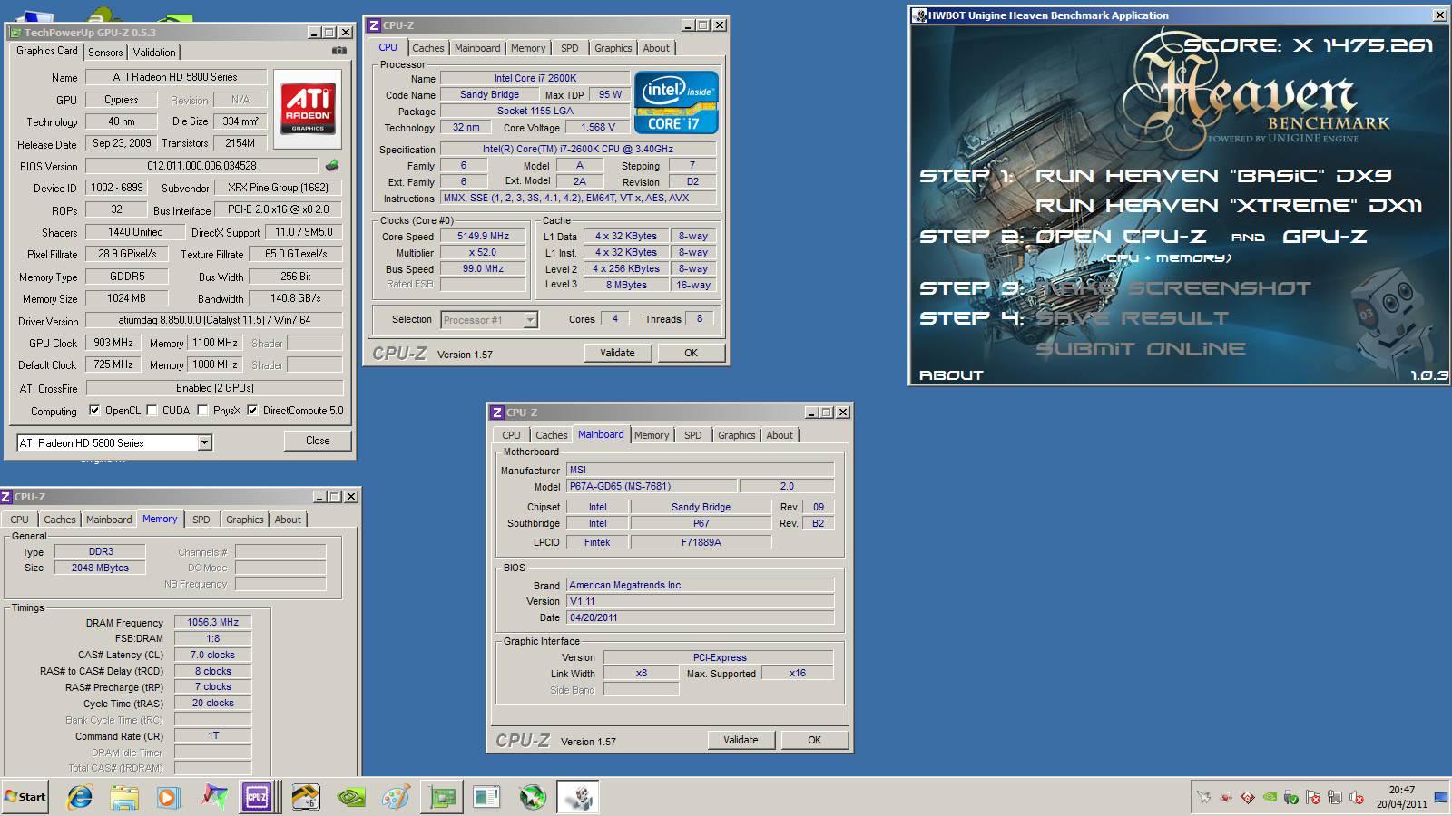Click the BIOS Date 04/20/2011 field
1452x816 pixels.
point(700,617)
